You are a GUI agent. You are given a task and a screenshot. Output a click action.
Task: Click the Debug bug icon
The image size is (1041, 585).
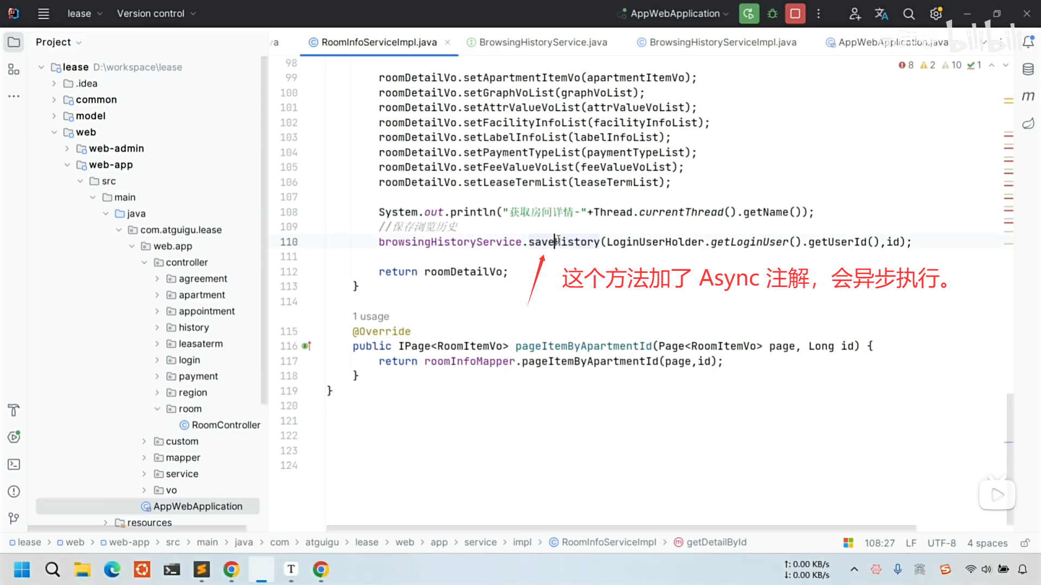(772, 14)
